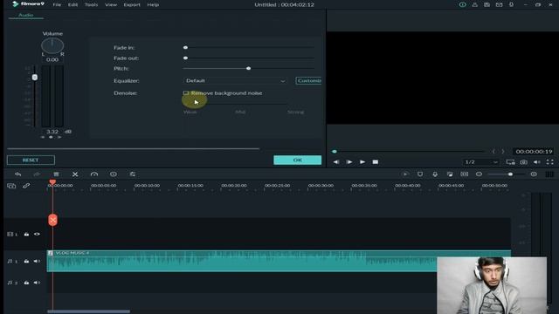Open the Equalizer Default dropdown
559x314 pixels.
pyautogui.click(x=236, y=81)
